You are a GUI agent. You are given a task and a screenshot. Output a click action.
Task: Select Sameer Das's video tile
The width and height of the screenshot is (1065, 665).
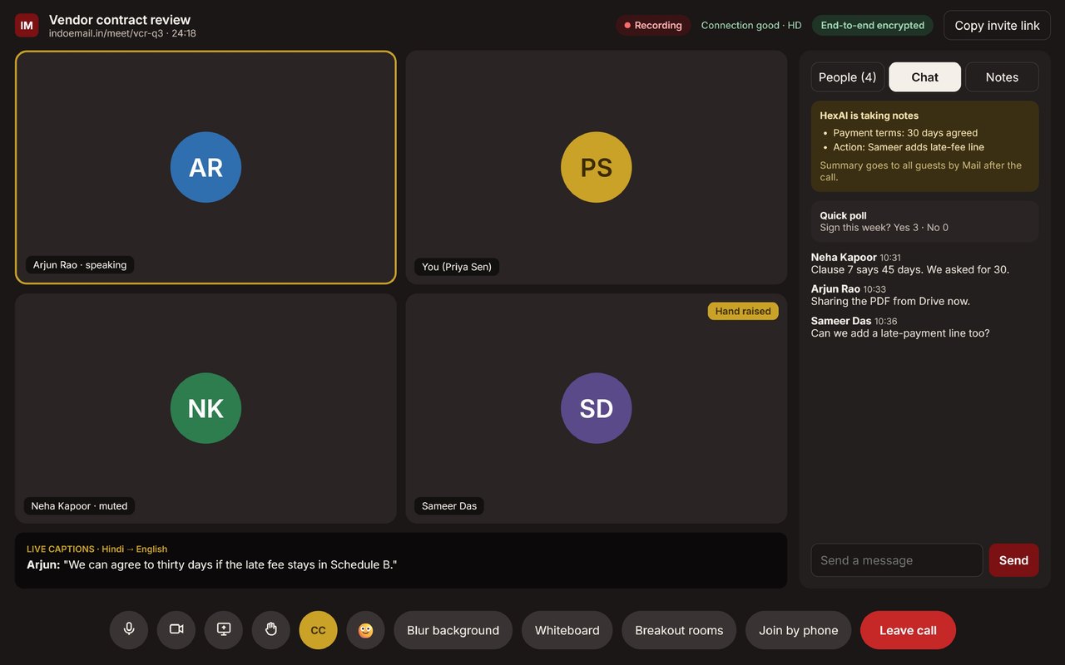(597, 408)
